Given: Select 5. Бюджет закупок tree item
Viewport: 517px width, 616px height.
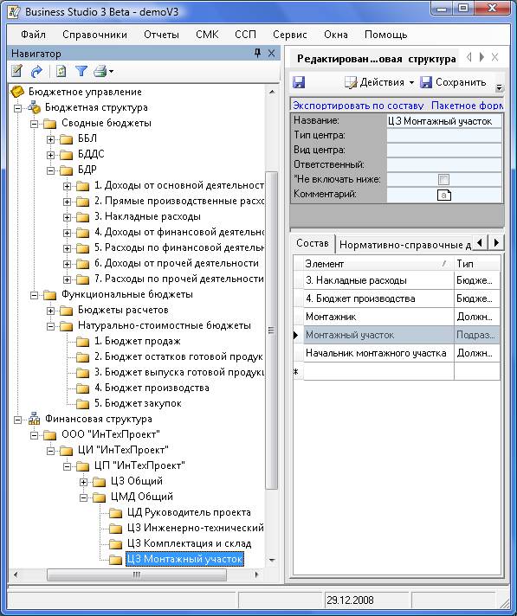Looking at the screenshot, I should point(138,403).
